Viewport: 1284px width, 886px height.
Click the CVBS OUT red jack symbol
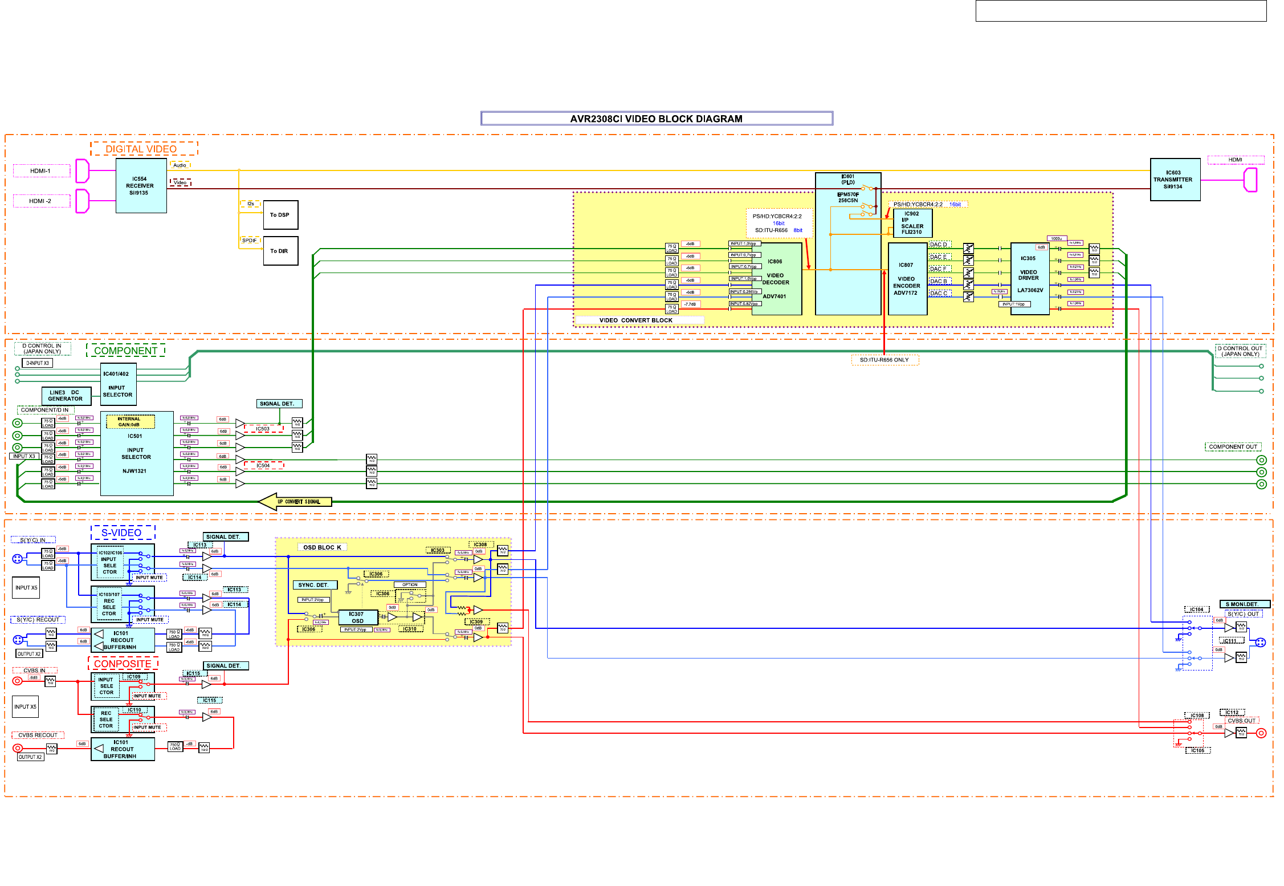coord(1261,733)
